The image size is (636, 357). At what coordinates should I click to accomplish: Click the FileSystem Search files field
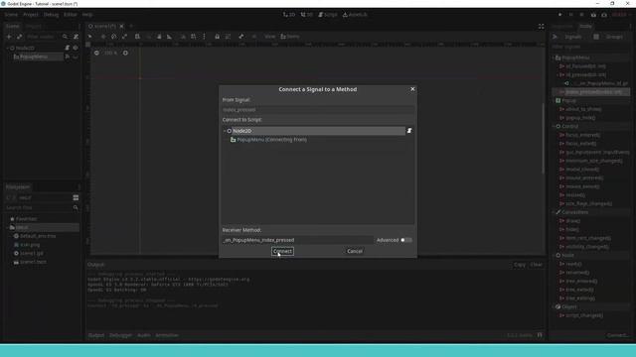(38, 207)
